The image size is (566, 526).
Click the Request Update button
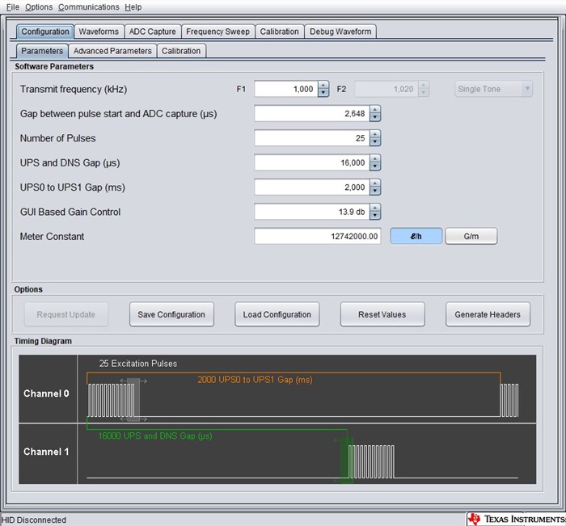pos(66,314)
